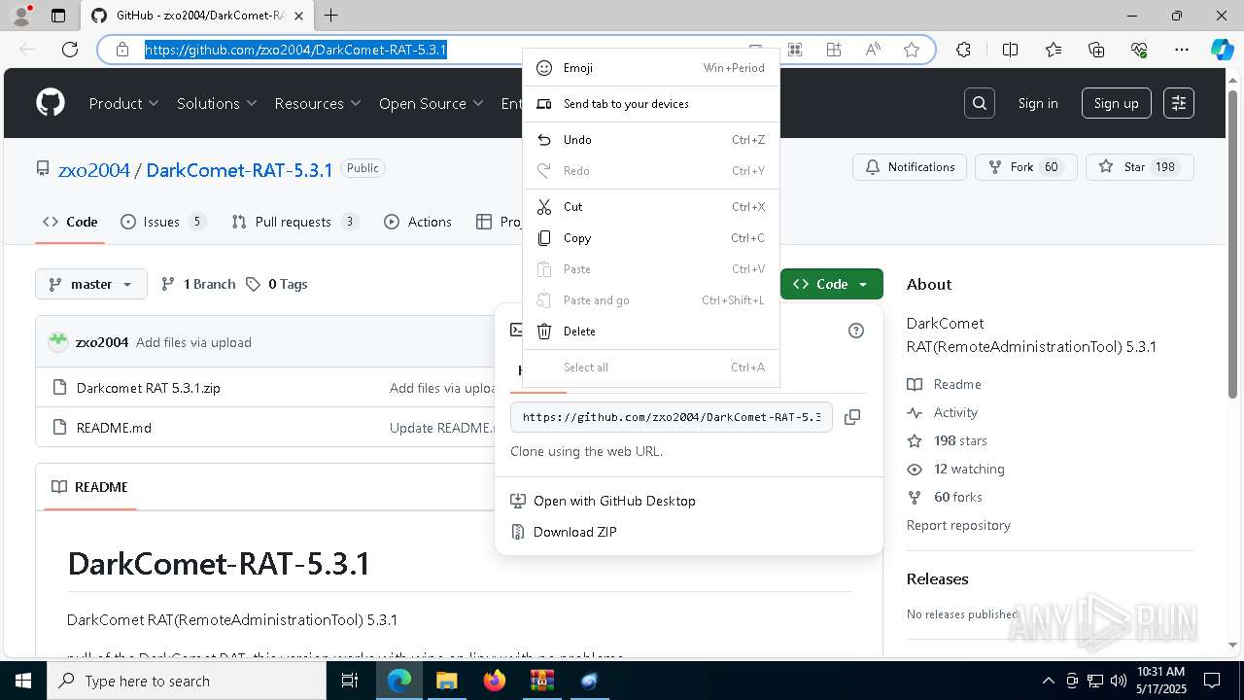Open the Copilot icon in Edge
This screenshot has width=1244, height=700.
(1222, 50)
